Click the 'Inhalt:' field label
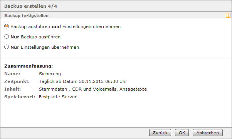232x139 pixels. (x=13, y=89)
